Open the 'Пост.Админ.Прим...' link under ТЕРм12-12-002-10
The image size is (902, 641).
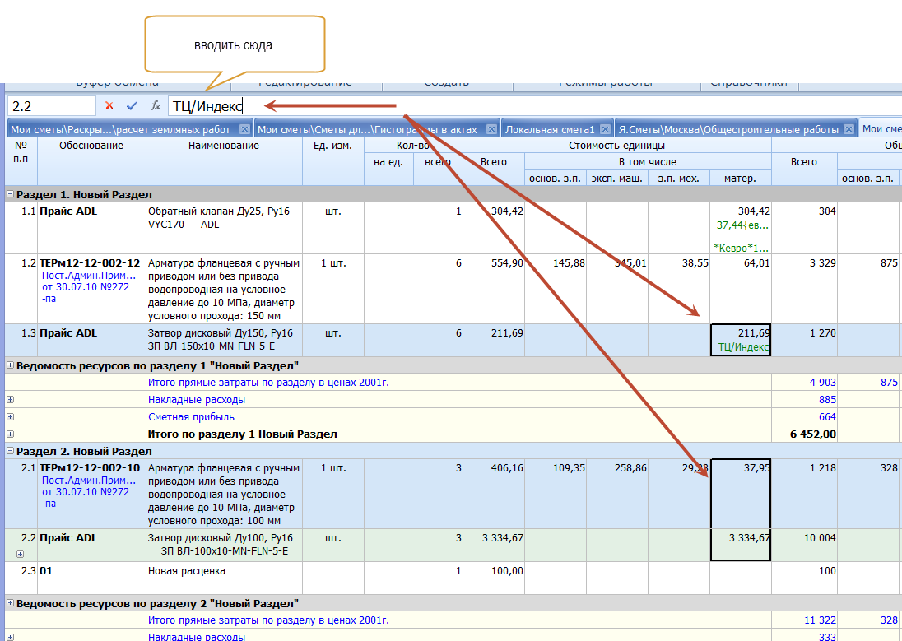point(89,480)
